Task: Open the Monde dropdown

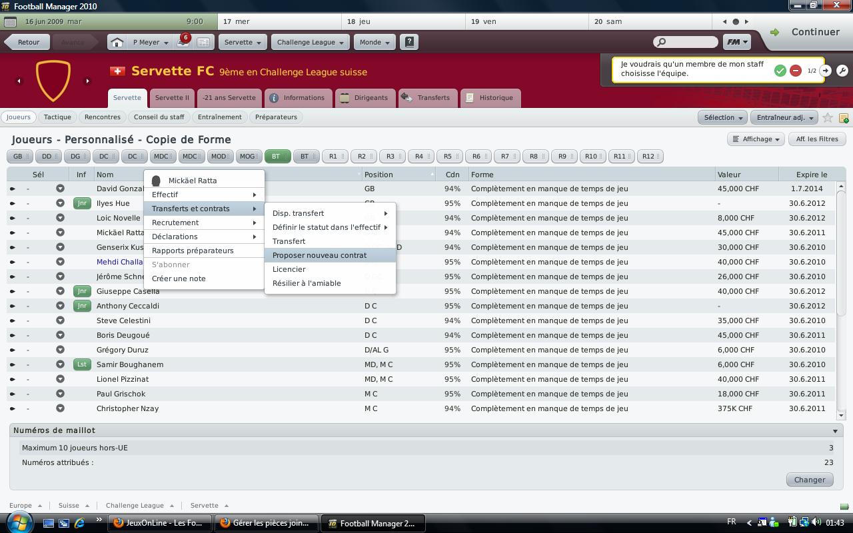Action: [x=375, y=42]
